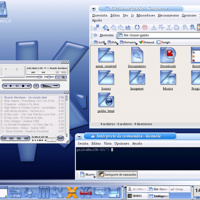Click the Konqueror address field
The width and height of the screenshot is (200, 200).
[x=159, y=35]
